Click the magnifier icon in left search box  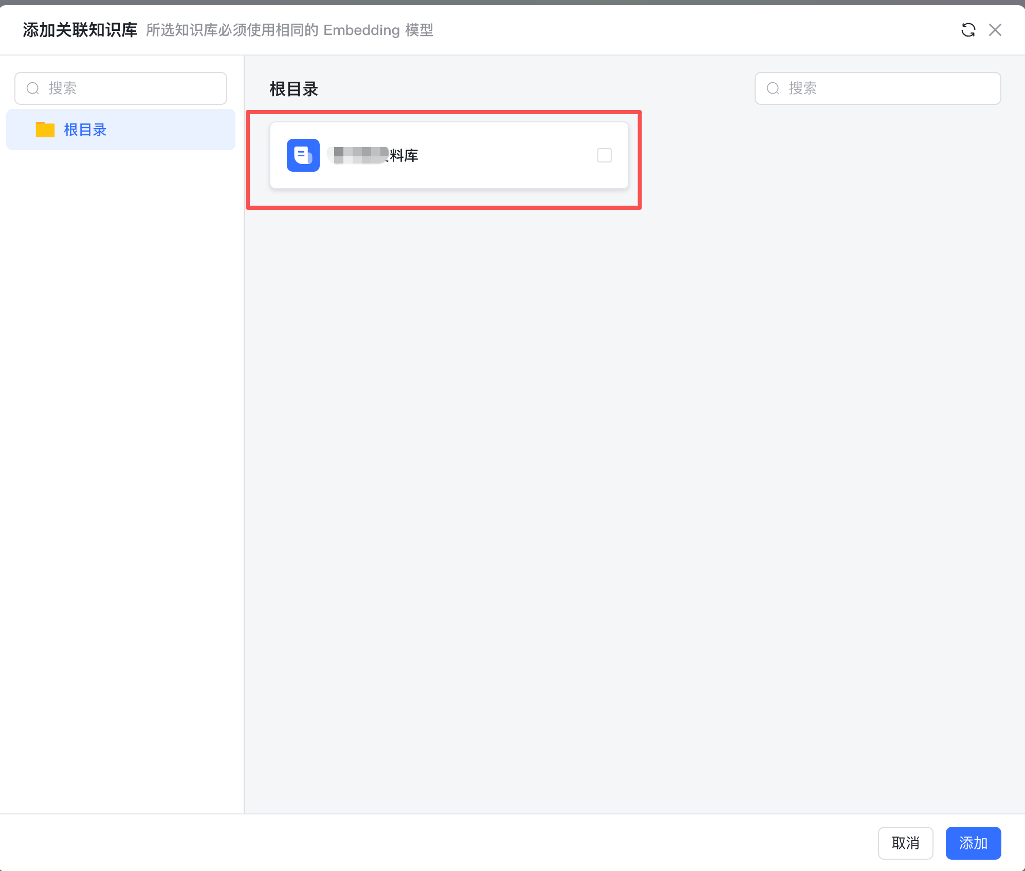[x=33, y=88]
